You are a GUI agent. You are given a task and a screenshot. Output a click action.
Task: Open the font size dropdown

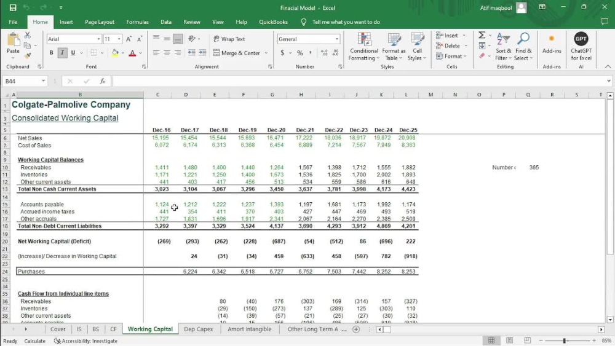119,39
